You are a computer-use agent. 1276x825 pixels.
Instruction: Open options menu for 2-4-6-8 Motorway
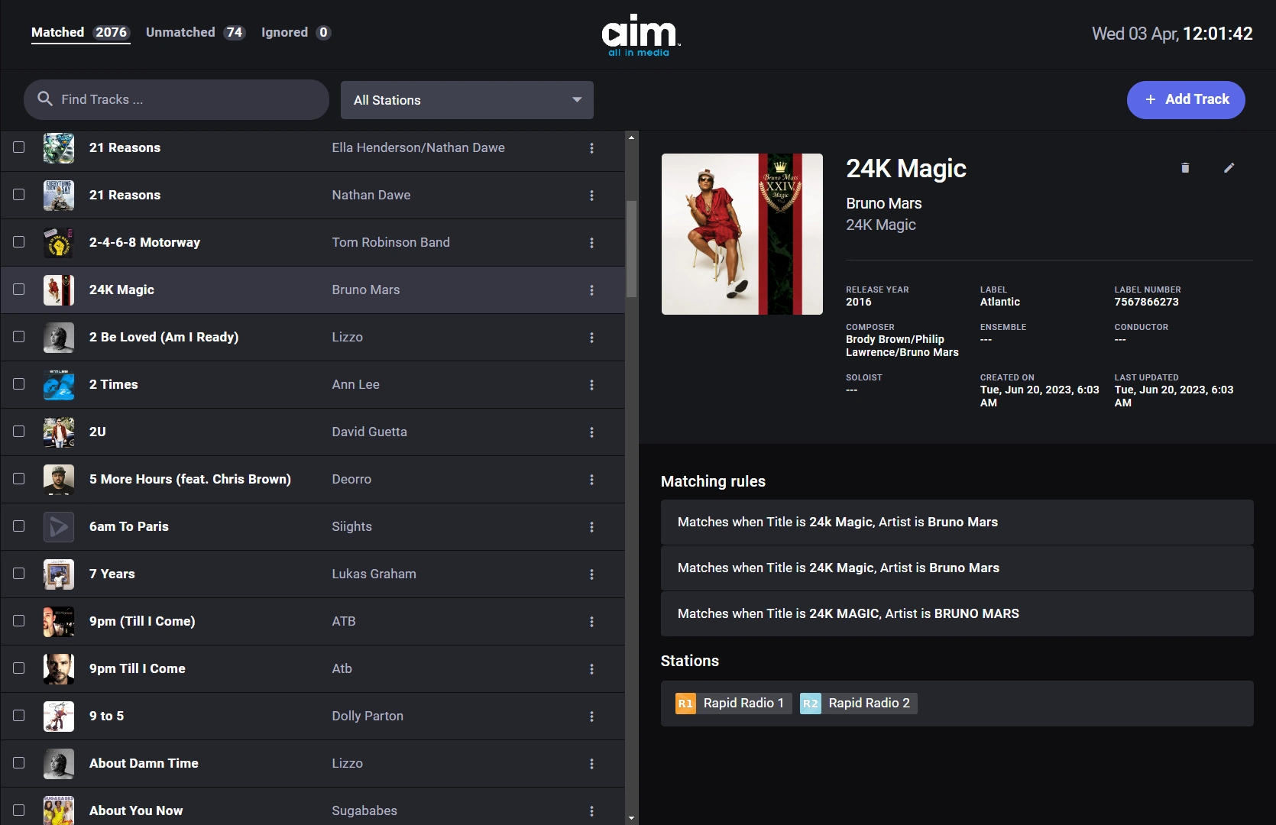pyautogui.click(x=591, y=243)
